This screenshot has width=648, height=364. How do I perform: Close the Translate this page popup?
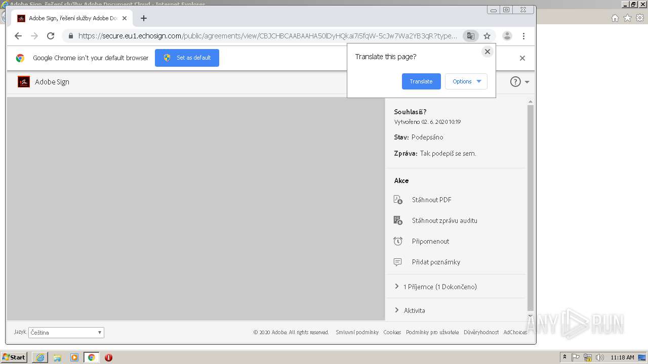tap(487, 52)
